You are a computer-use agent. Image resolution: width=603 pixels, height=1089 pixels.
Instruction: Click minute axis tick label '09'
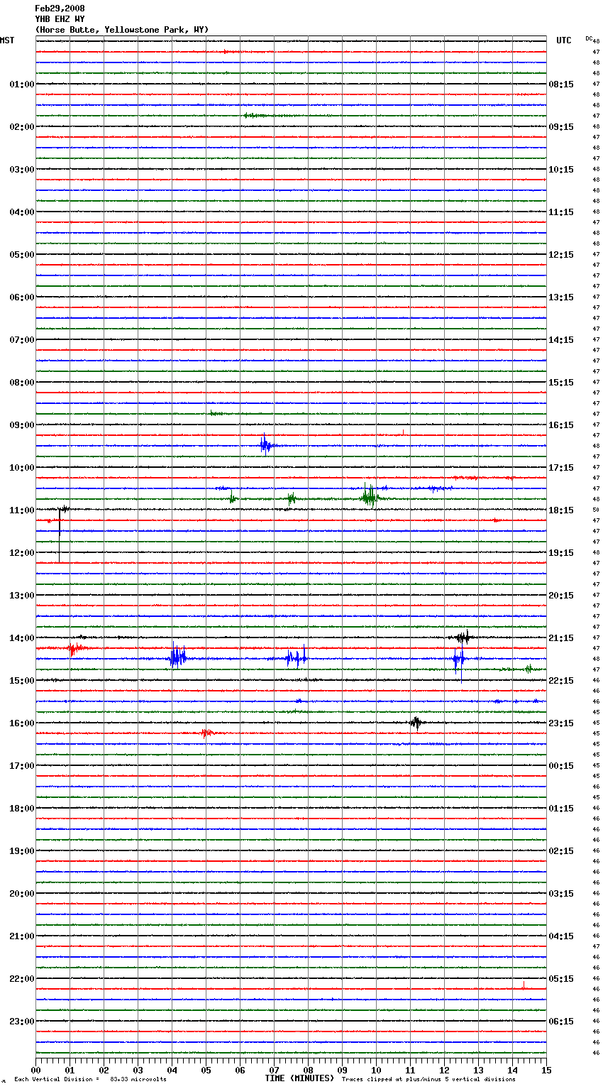tap(342, 1070)
